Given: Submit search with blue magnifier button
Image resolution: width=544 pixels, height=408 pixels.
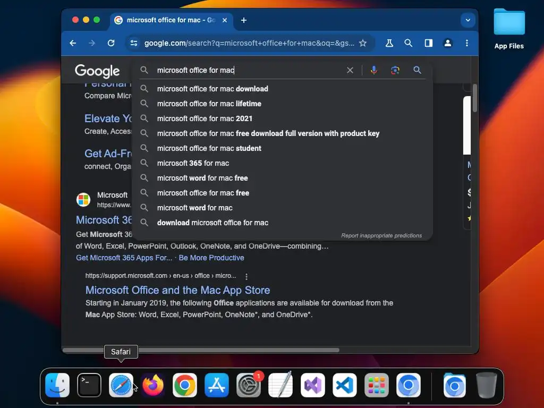Looking at the screenshot, I should tap(417, 70).
